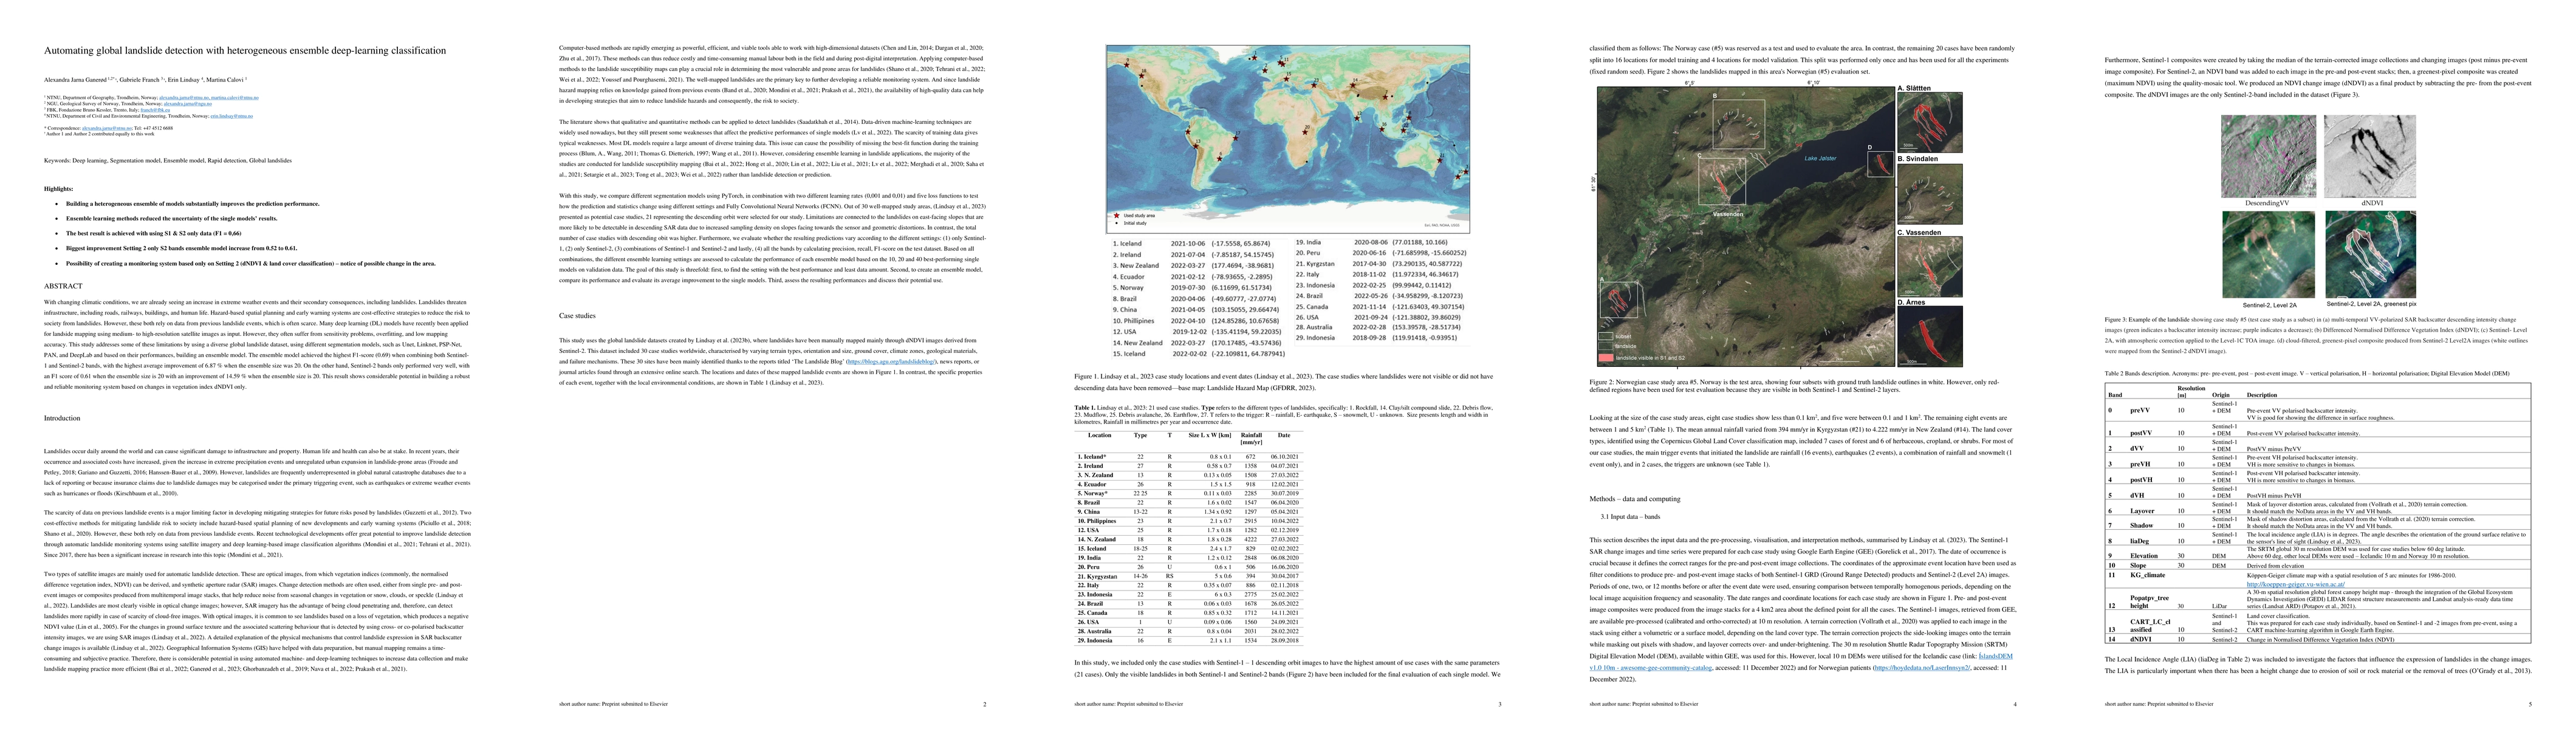Click the paper title 'Automating global landslide detection'
2576x729 pixels.
pos(245,50)
